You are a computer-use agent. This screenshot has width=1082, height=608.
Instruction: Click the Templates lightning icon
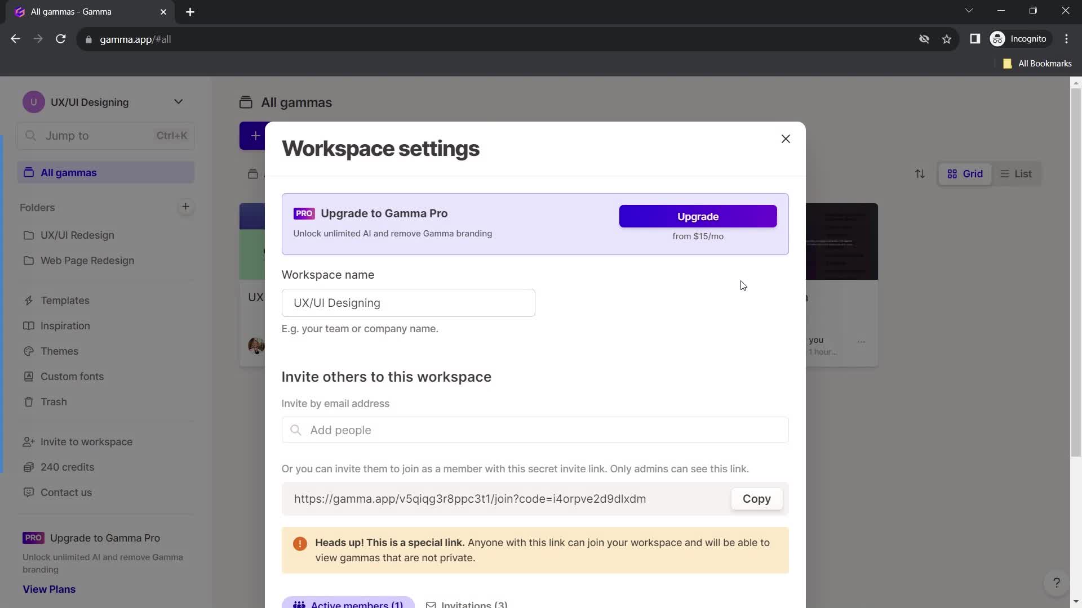coord(29,301)
